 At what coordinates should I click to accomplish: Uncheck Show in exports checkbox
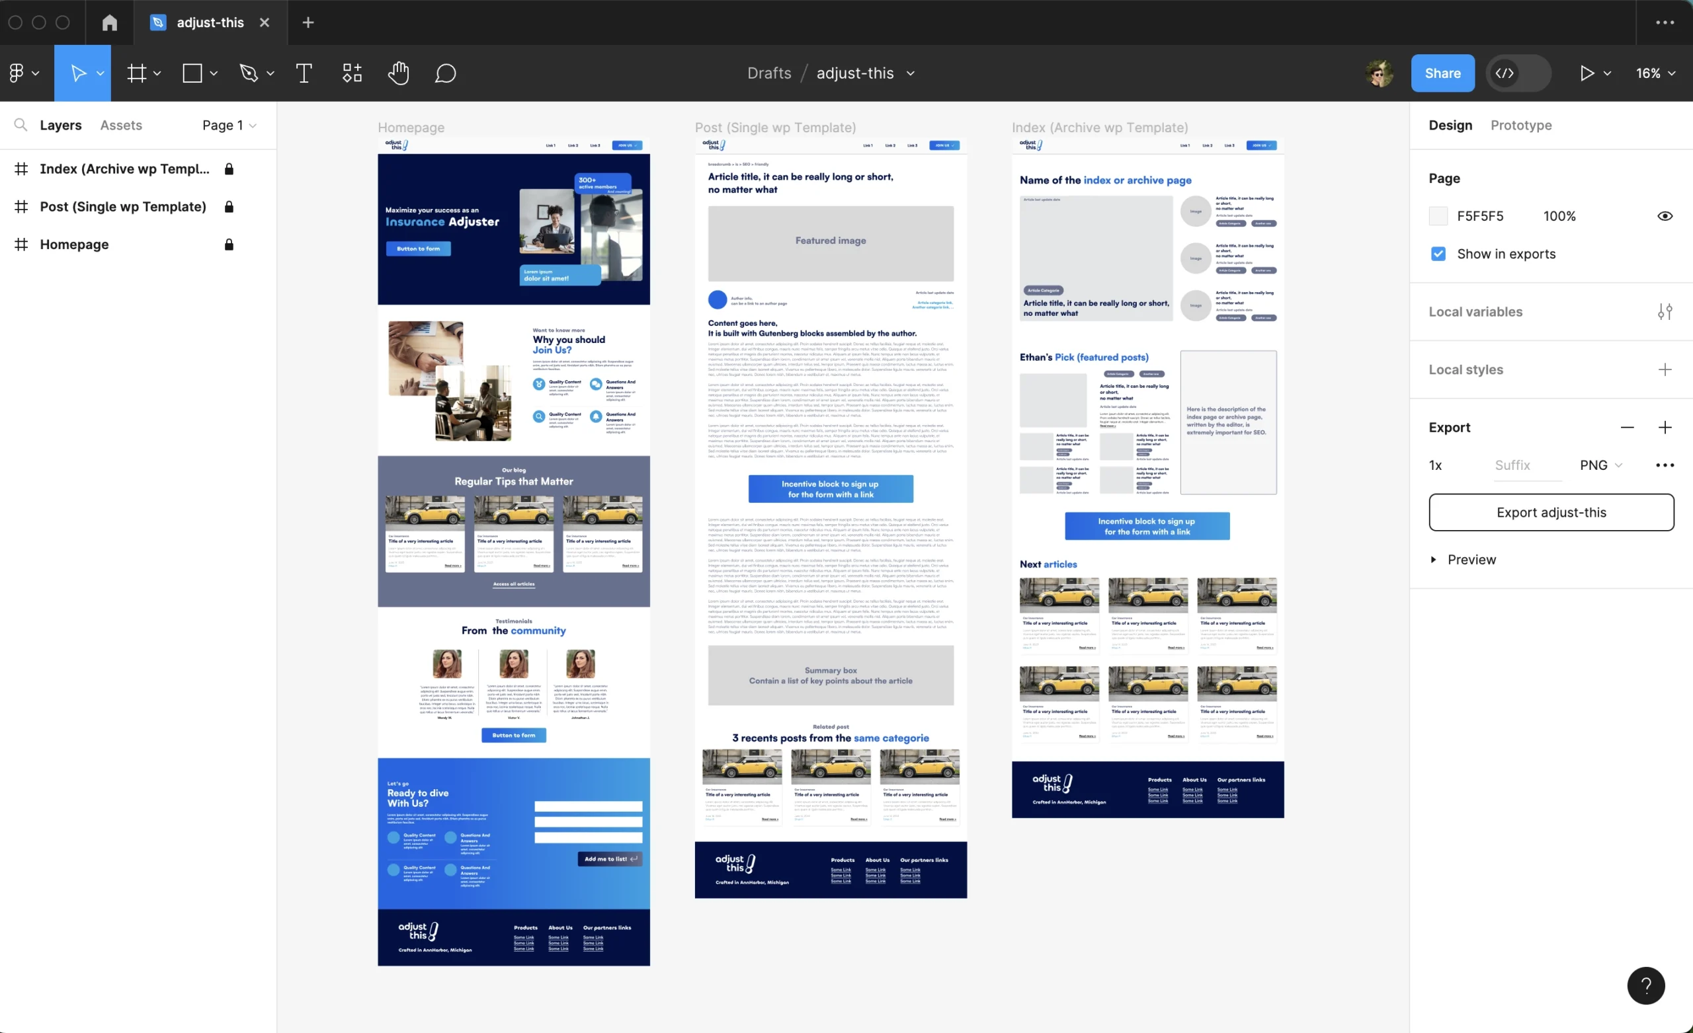[1438, 254]
